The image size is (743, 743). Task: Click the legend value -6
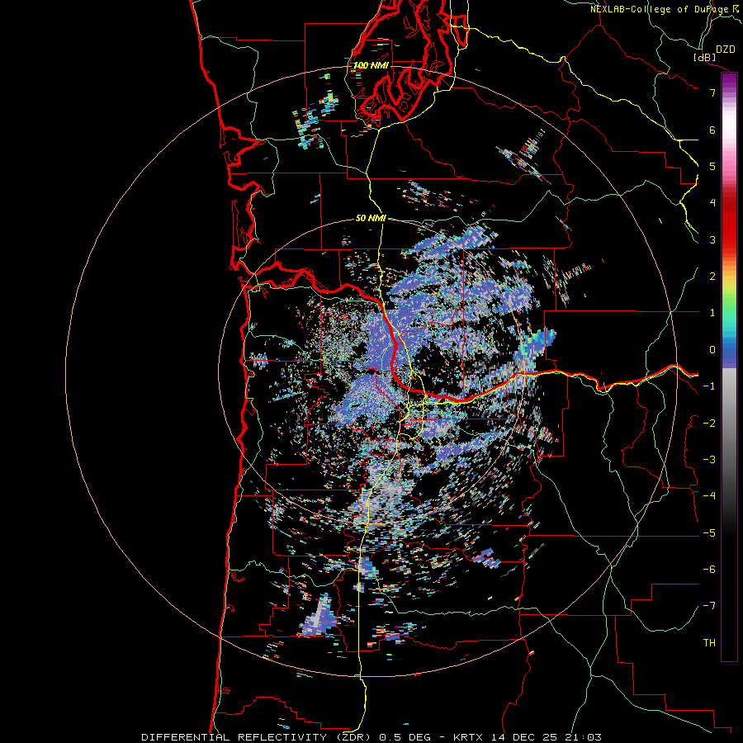pos(709,569)
